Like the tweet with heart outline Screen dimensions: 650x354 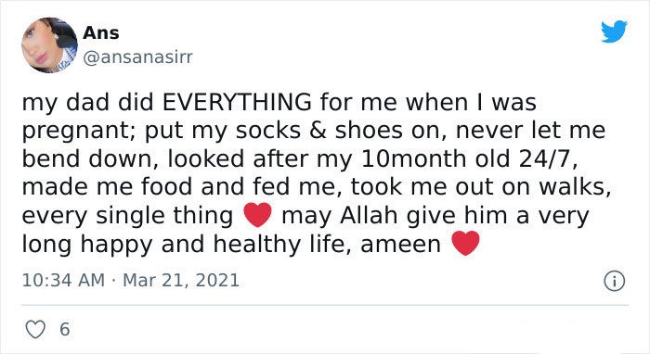coord(35,329)
